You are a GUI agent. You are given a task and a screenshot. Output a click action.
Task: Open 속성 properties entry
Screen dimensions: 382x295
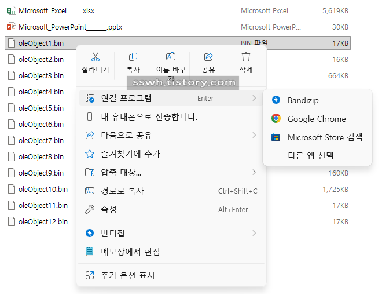[x=171, y=209]
